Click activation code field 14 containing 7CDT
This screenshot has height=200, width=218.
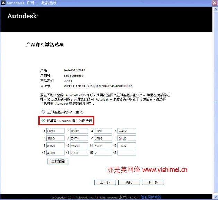(x=79, y=153)
